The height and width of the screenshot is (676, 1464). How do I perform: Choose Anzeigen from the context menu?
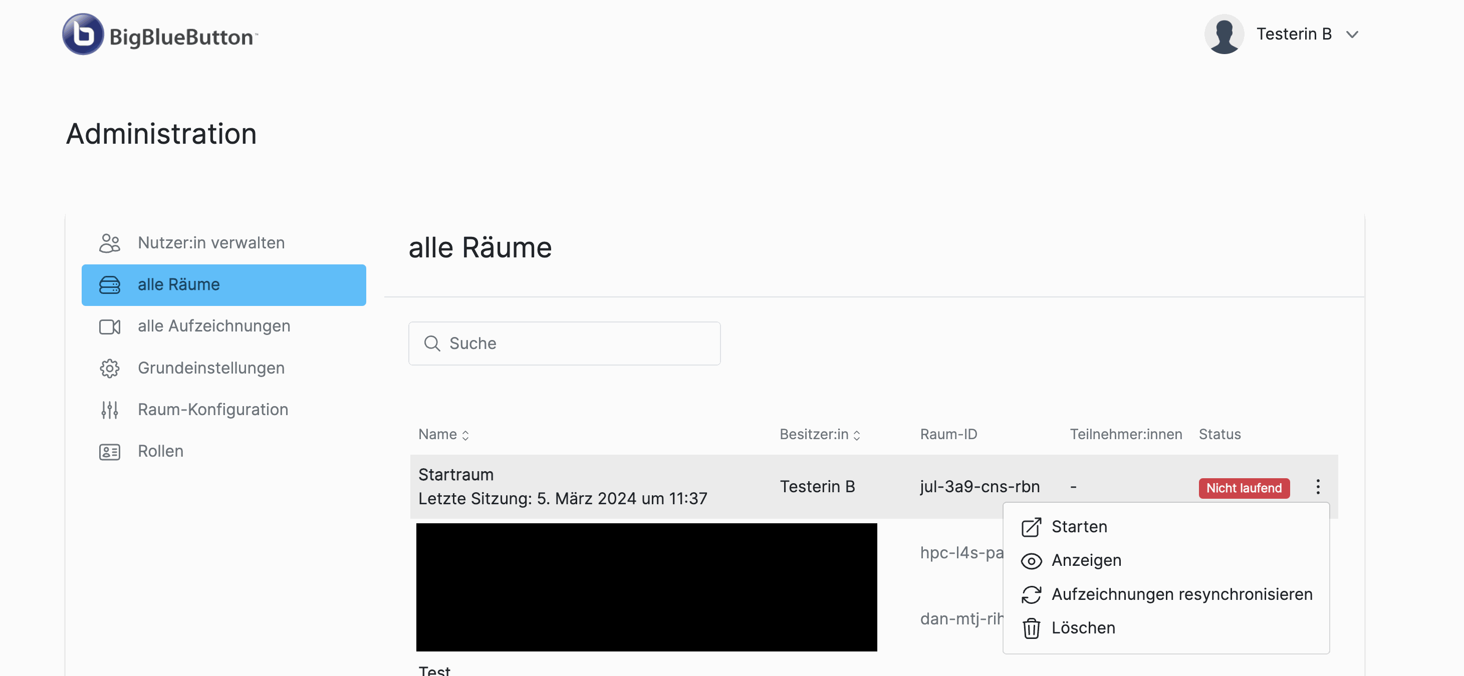click(x=1086, y=561)
